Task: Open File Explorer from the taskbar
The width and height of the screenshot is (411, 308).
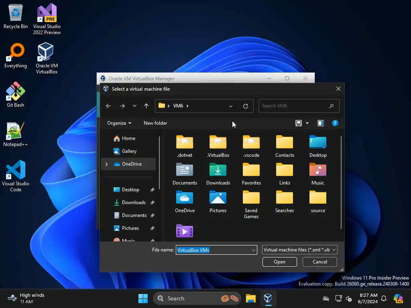Action: [x=250, y=298]
